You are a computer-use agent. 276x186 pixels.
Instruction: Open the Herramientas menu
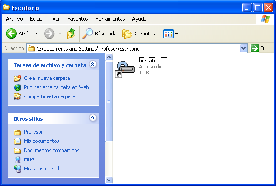coord(110,19)
